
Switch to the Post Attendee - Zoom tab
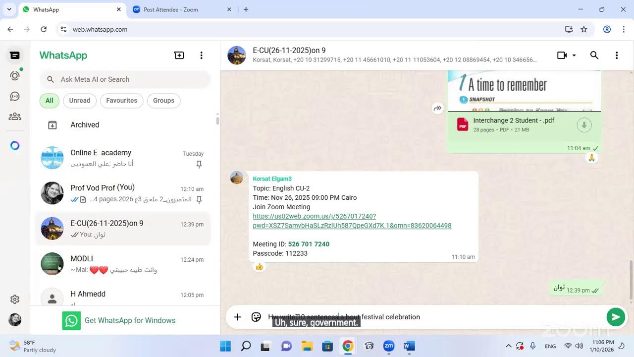point(182,9)
